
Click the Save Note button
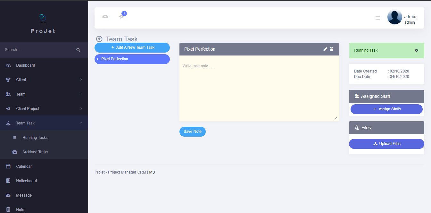193,132
